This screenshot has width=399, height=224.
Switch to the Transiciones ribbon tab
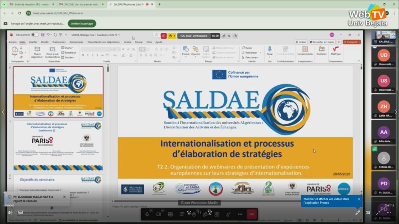coord(59,42)
